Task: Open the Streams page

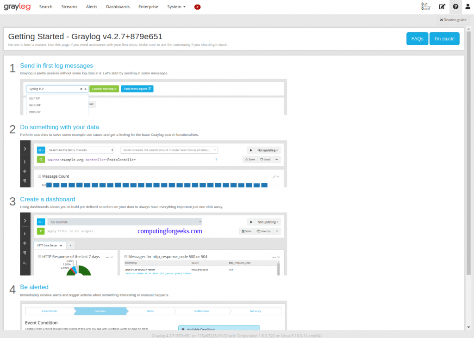Action: 69,6
